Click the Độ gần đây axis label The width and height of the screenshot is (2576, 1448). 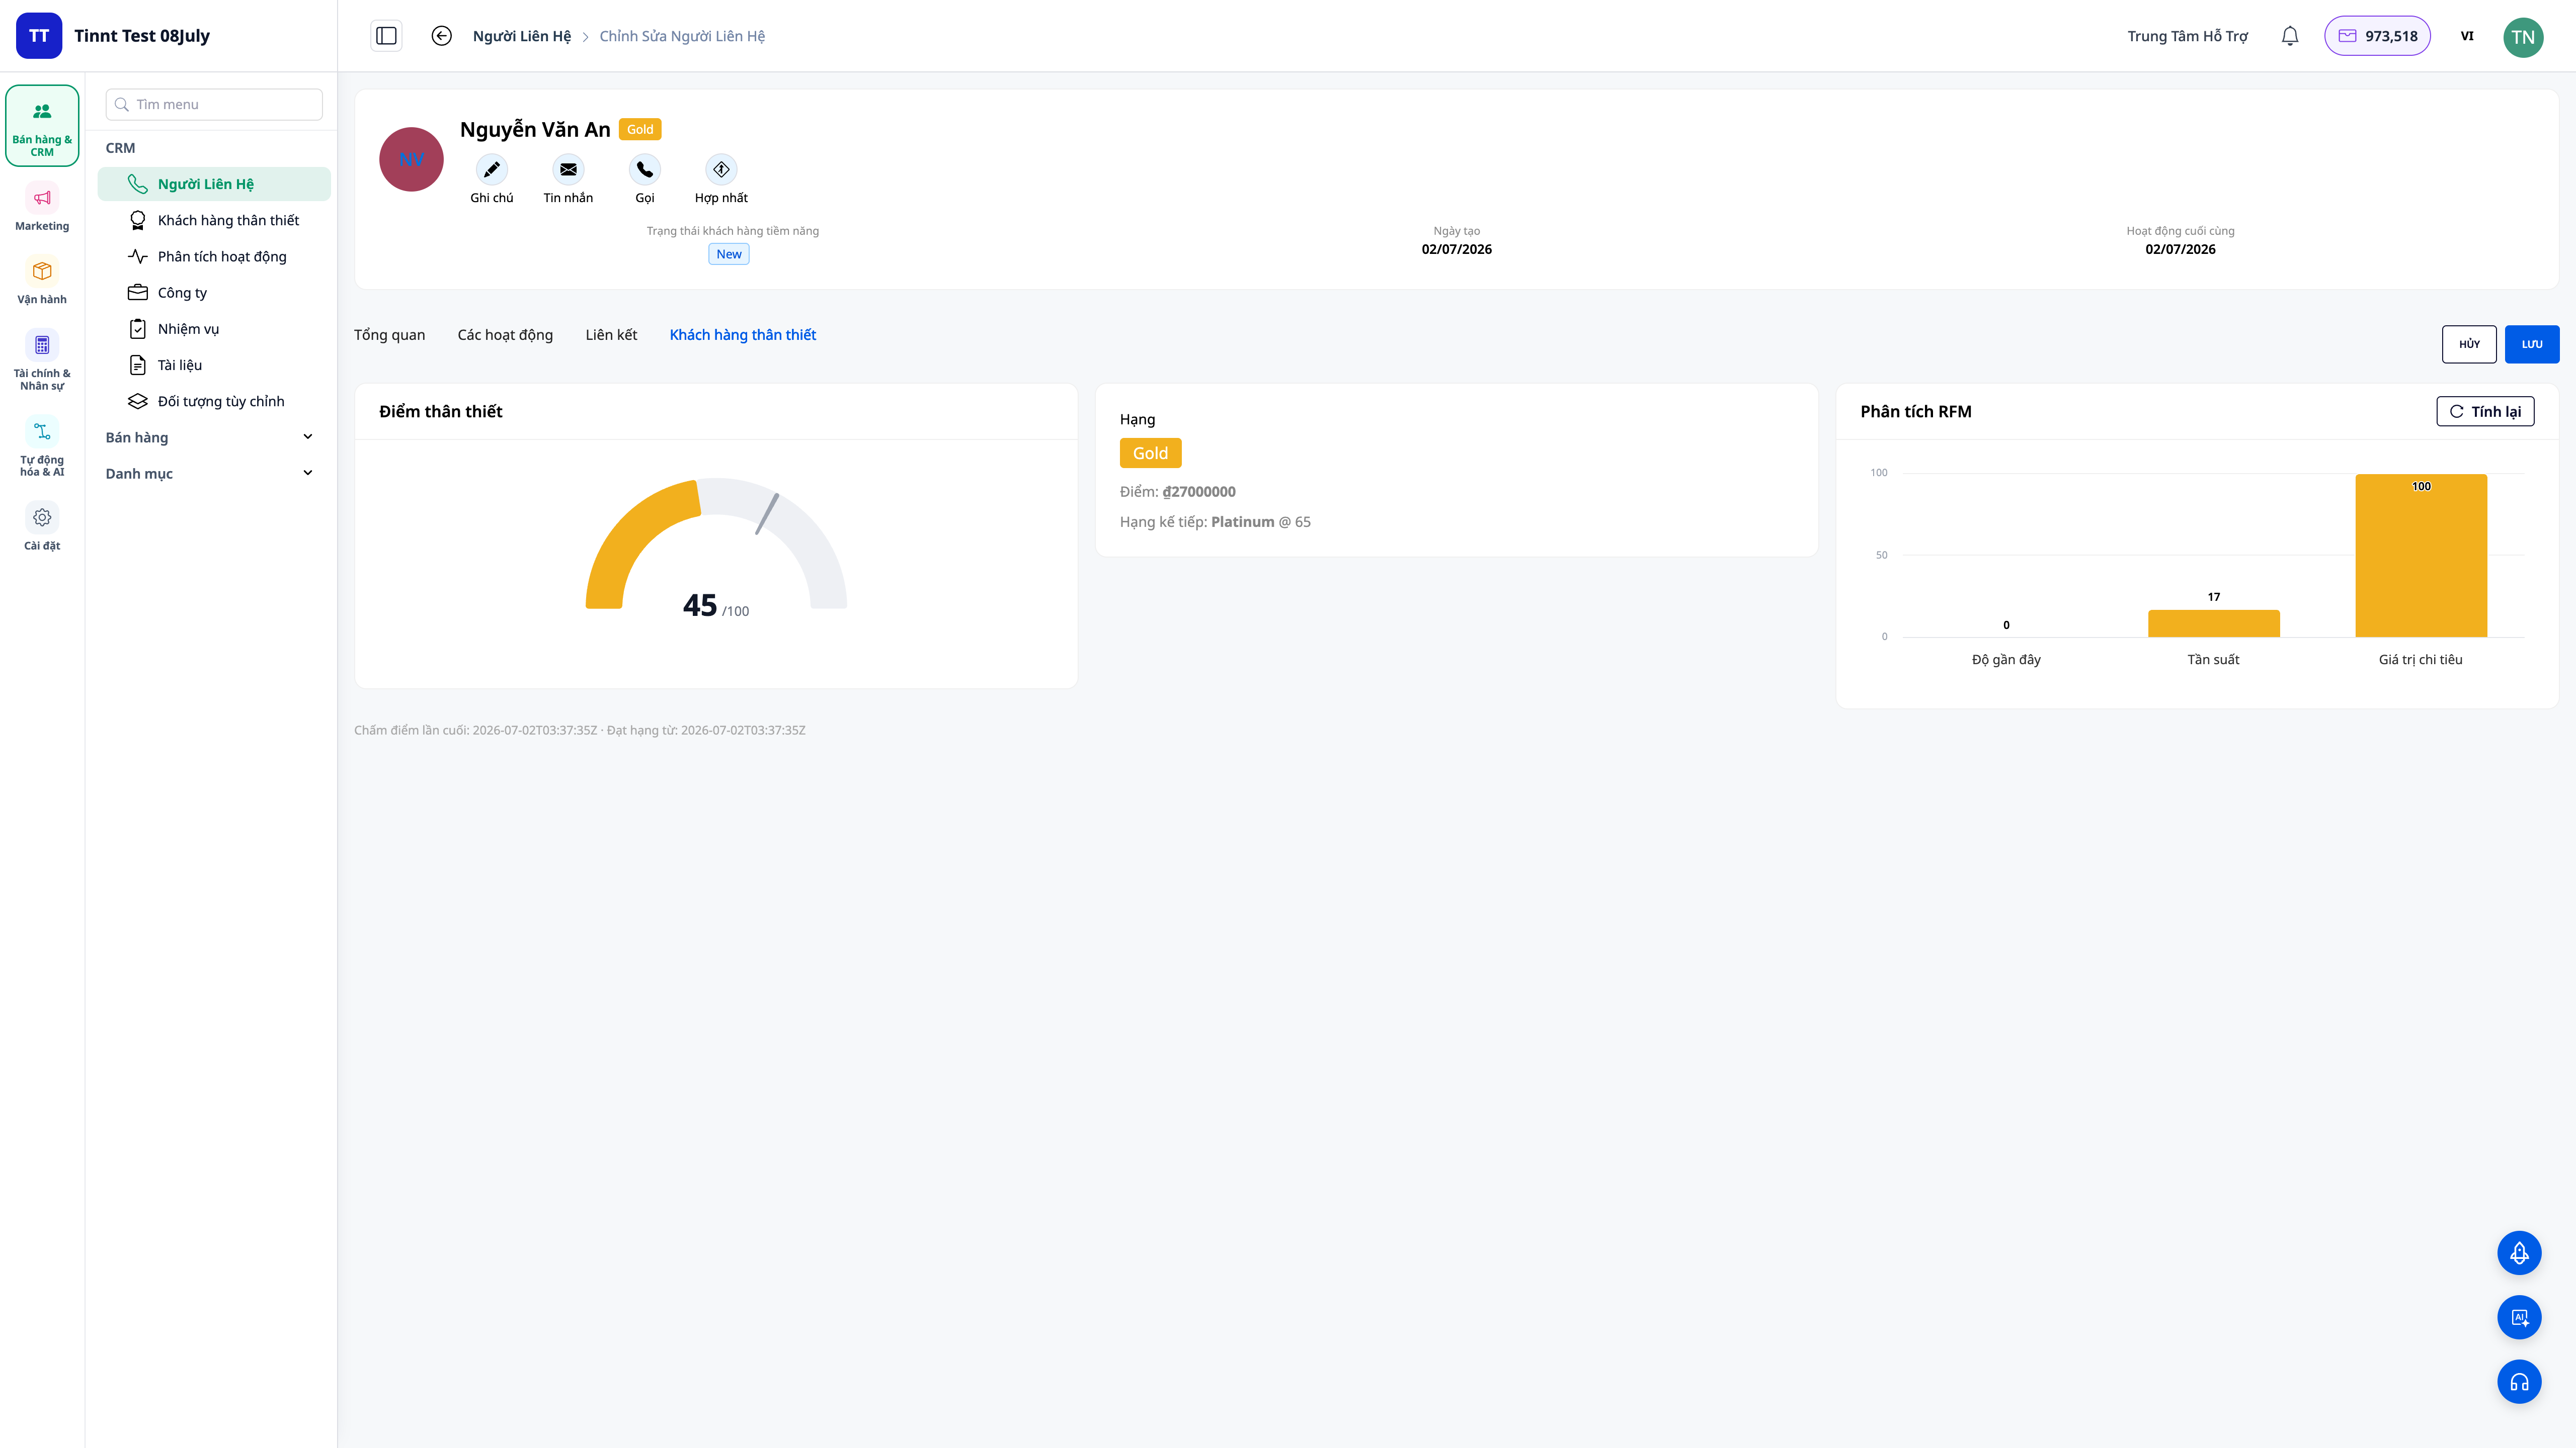[2006, 660]
